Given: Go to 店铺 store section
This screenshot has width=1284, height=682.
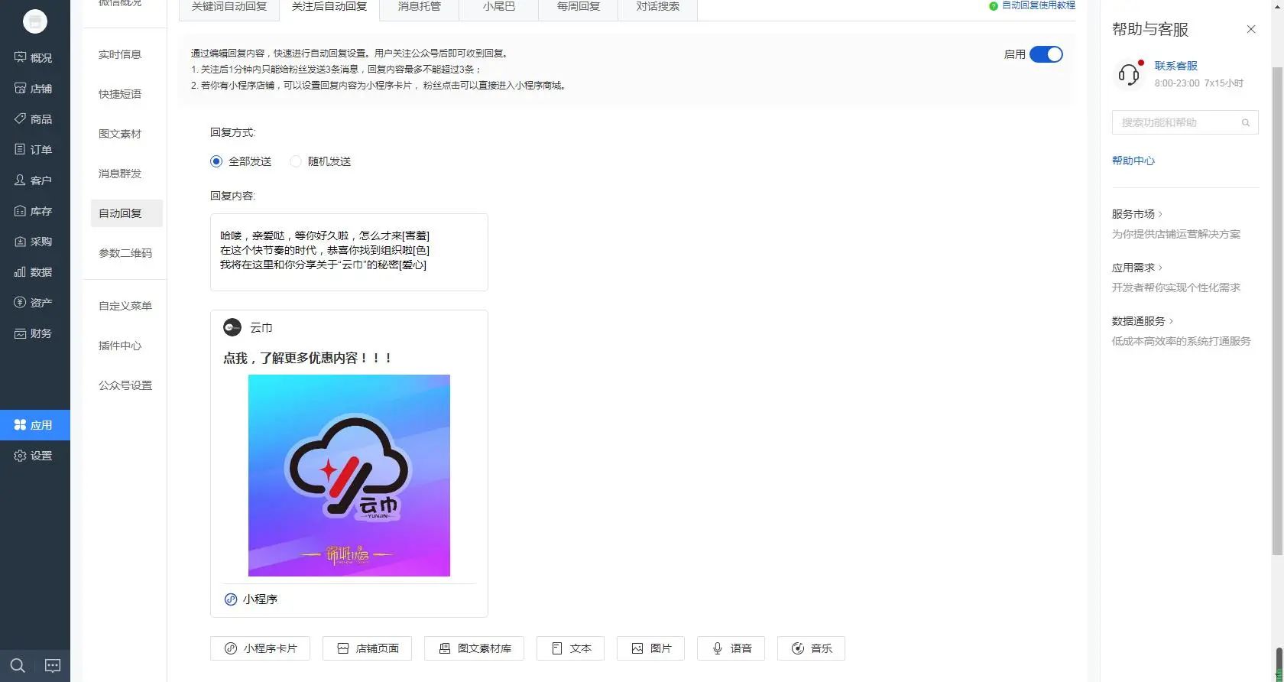Looking at the screenshot, I should click(x=34, y=88).
